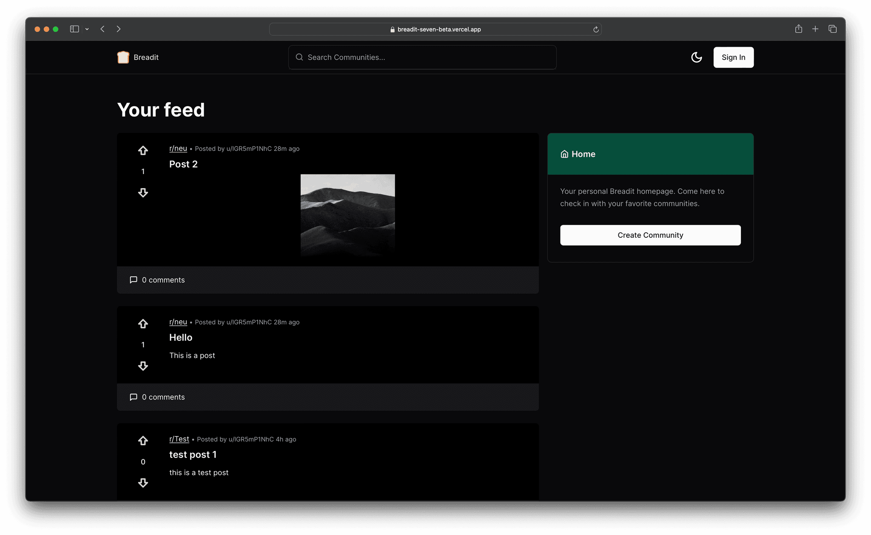Viewport: 871px width, 535px height.
Task: Click the Create Community button
Action: click(x=650, y=235)
